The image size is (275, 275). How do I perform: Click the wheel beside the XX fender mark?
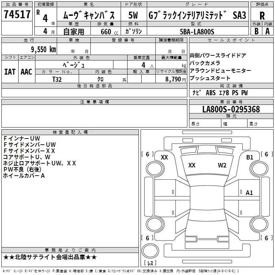click(x=155, y=169)
